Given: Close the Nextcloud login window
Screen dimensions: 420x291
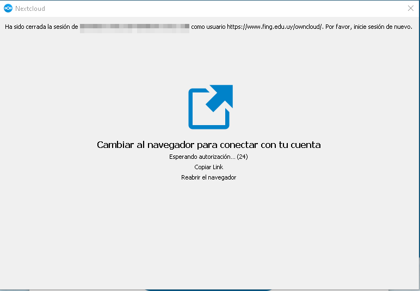Looking at the screenshot, I should 411,8.
